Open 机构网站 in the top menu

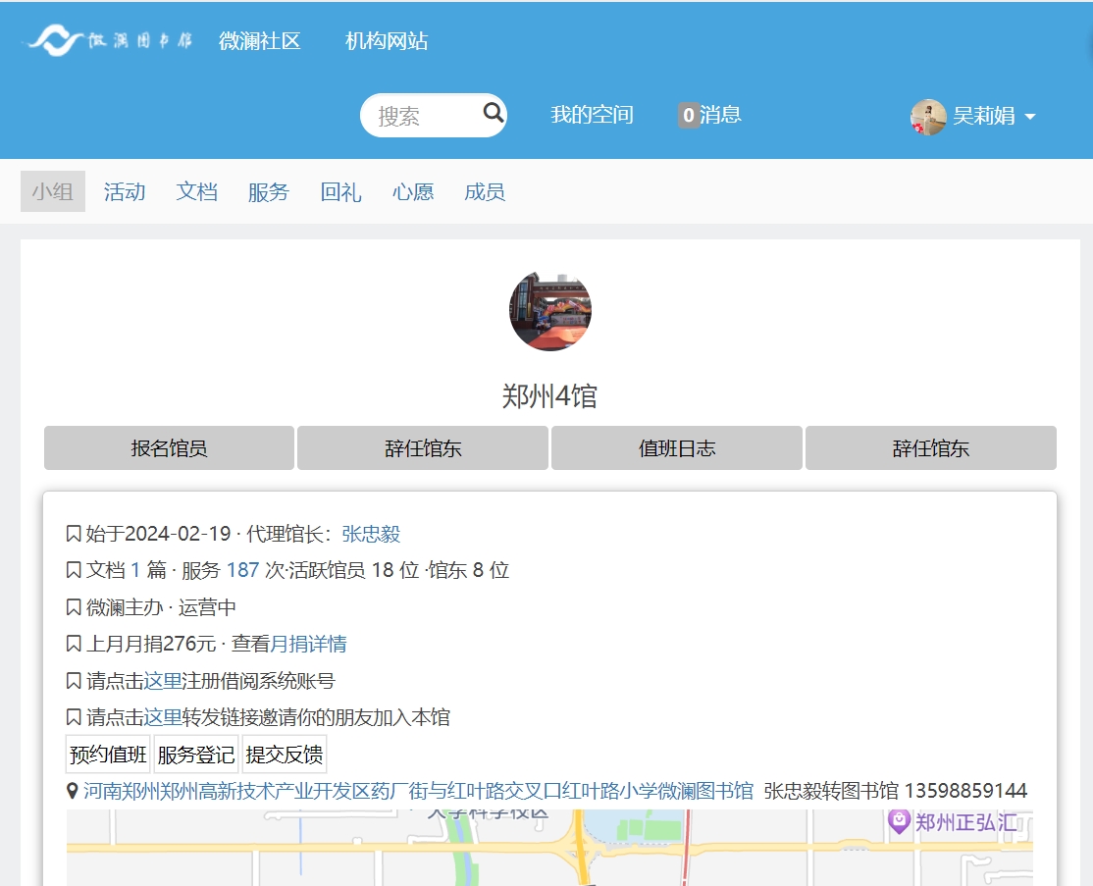tap(387, 41)
